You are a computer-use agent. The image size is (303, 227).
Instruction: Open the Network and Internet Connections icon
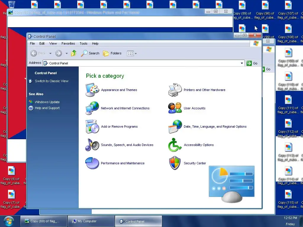click(92, 108)
